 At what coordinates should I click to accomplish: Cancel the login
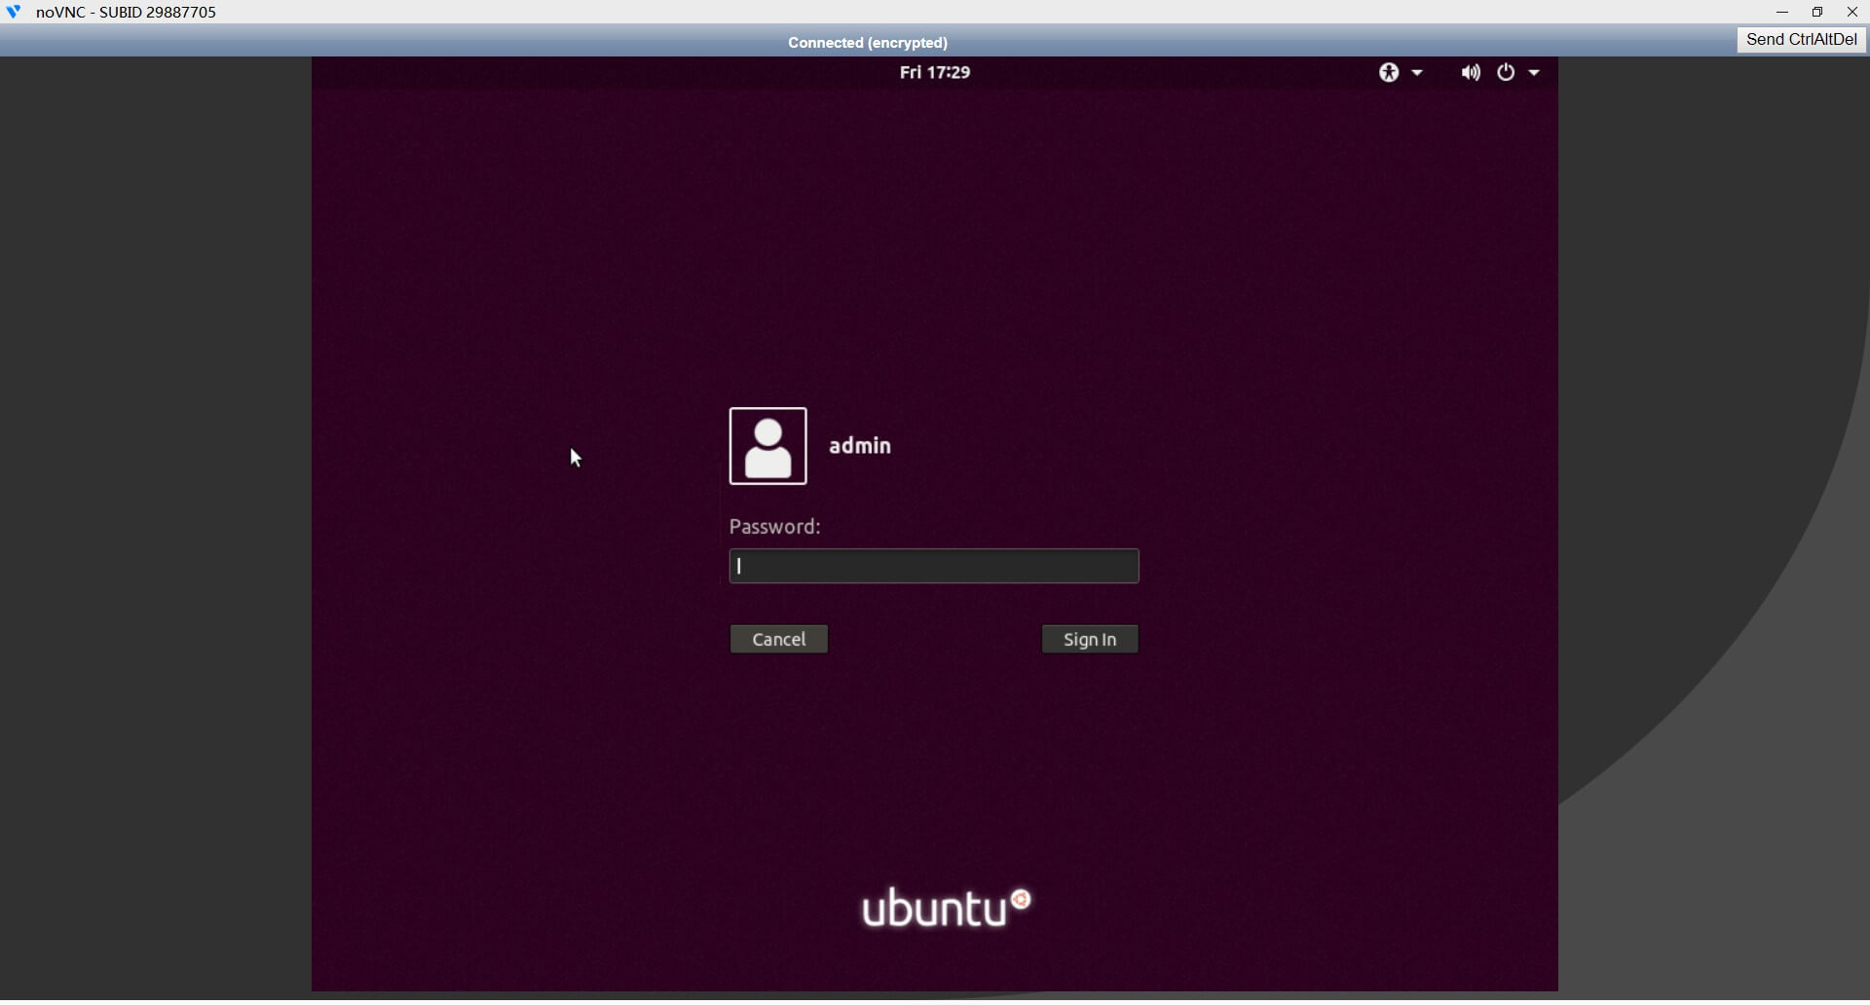779,641
